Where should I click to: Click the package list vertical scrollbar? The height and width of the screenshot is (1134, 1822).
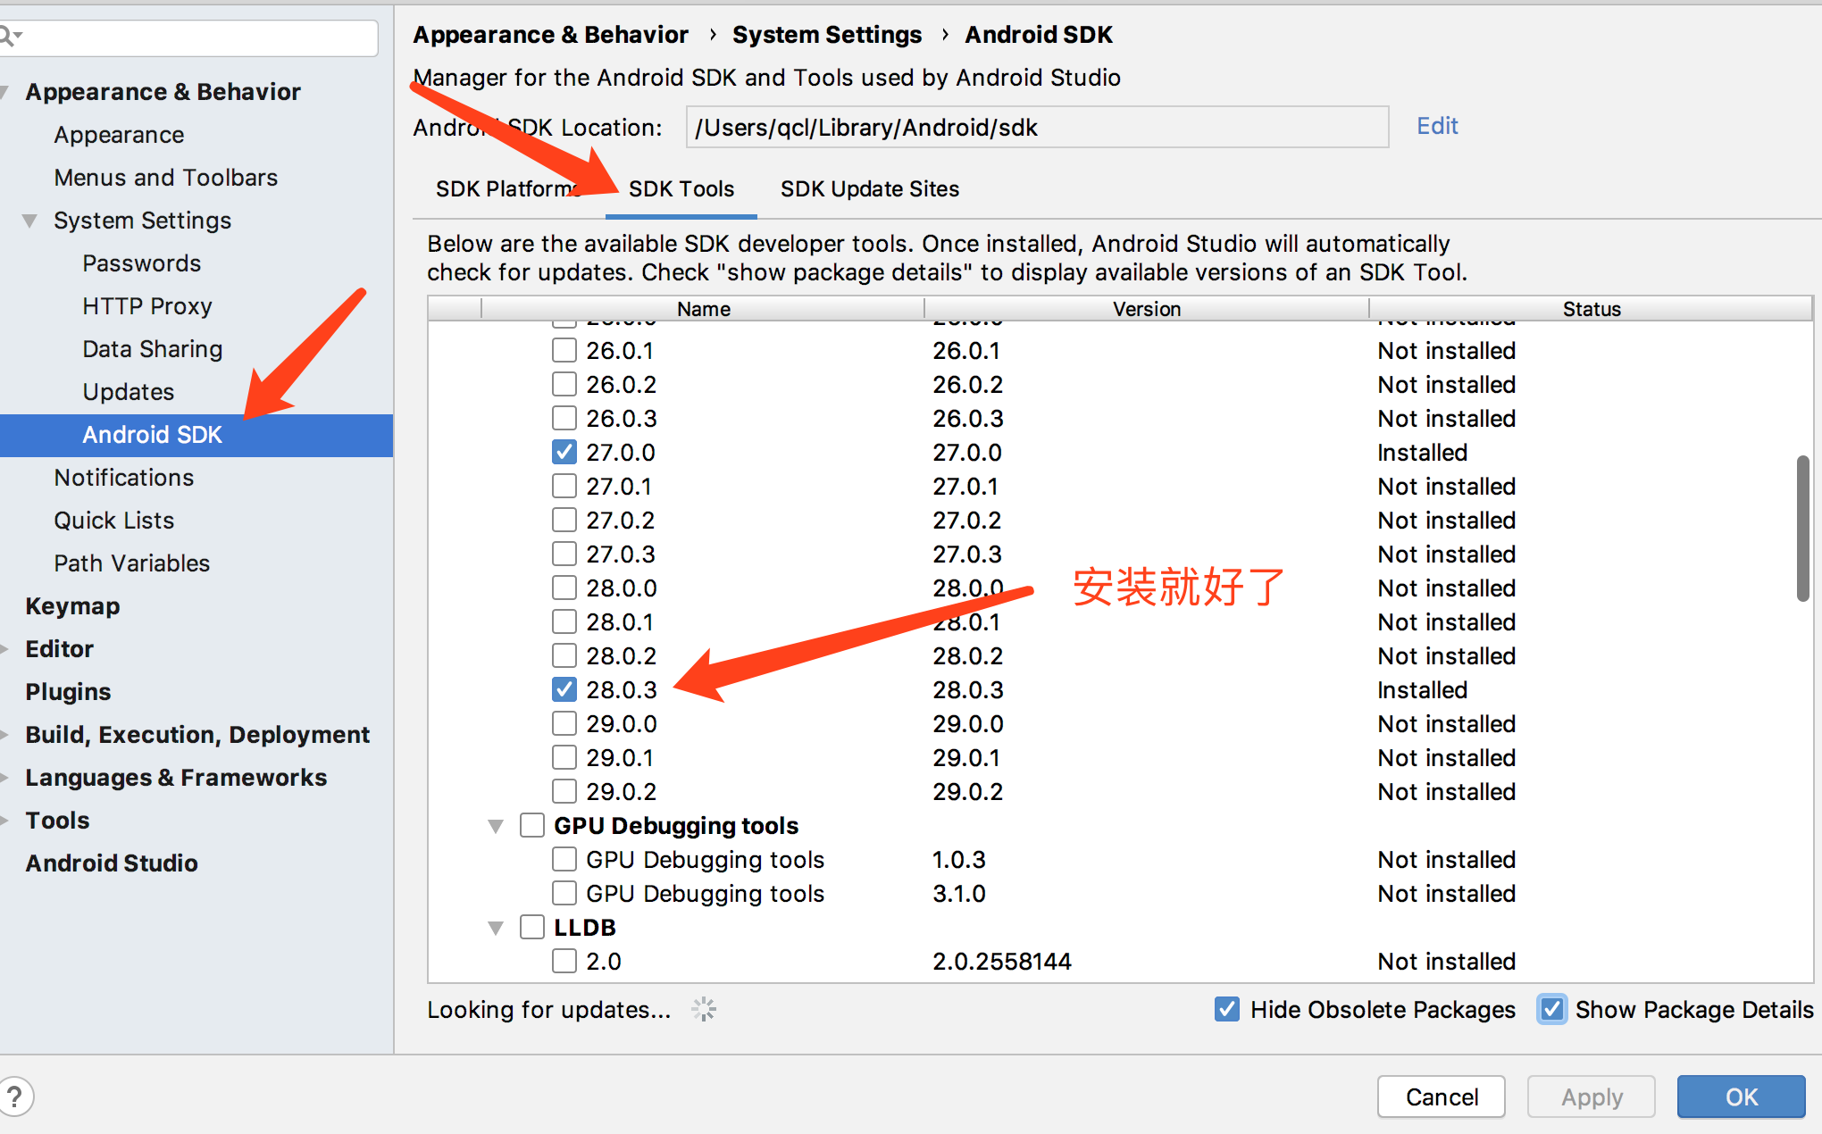click(x=1802, y=529)
